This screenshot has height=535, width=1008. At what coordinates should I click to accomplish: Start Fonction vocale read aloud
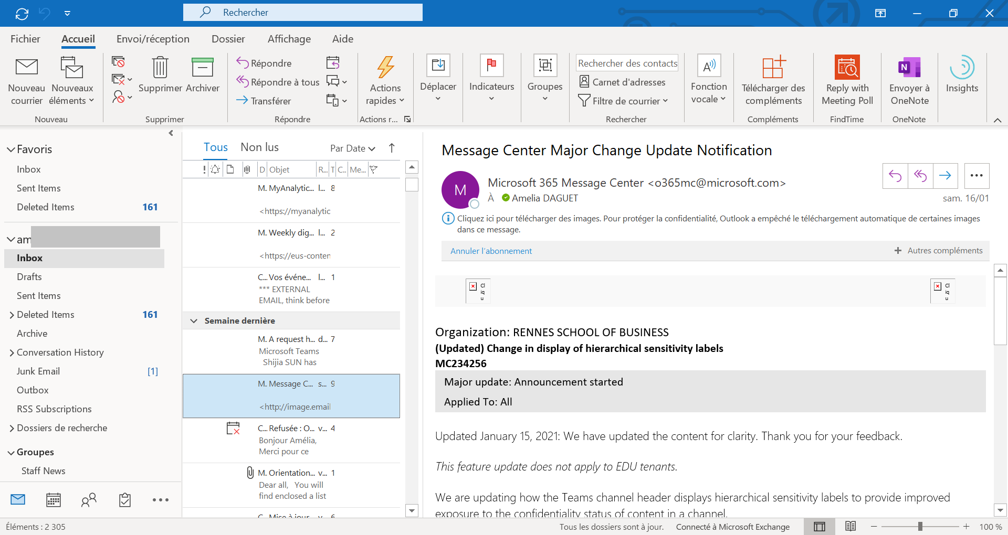point(709,80)
